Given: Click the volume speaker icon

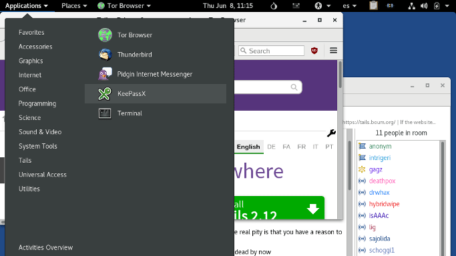Looking at the screenshot, I should 424,6.
